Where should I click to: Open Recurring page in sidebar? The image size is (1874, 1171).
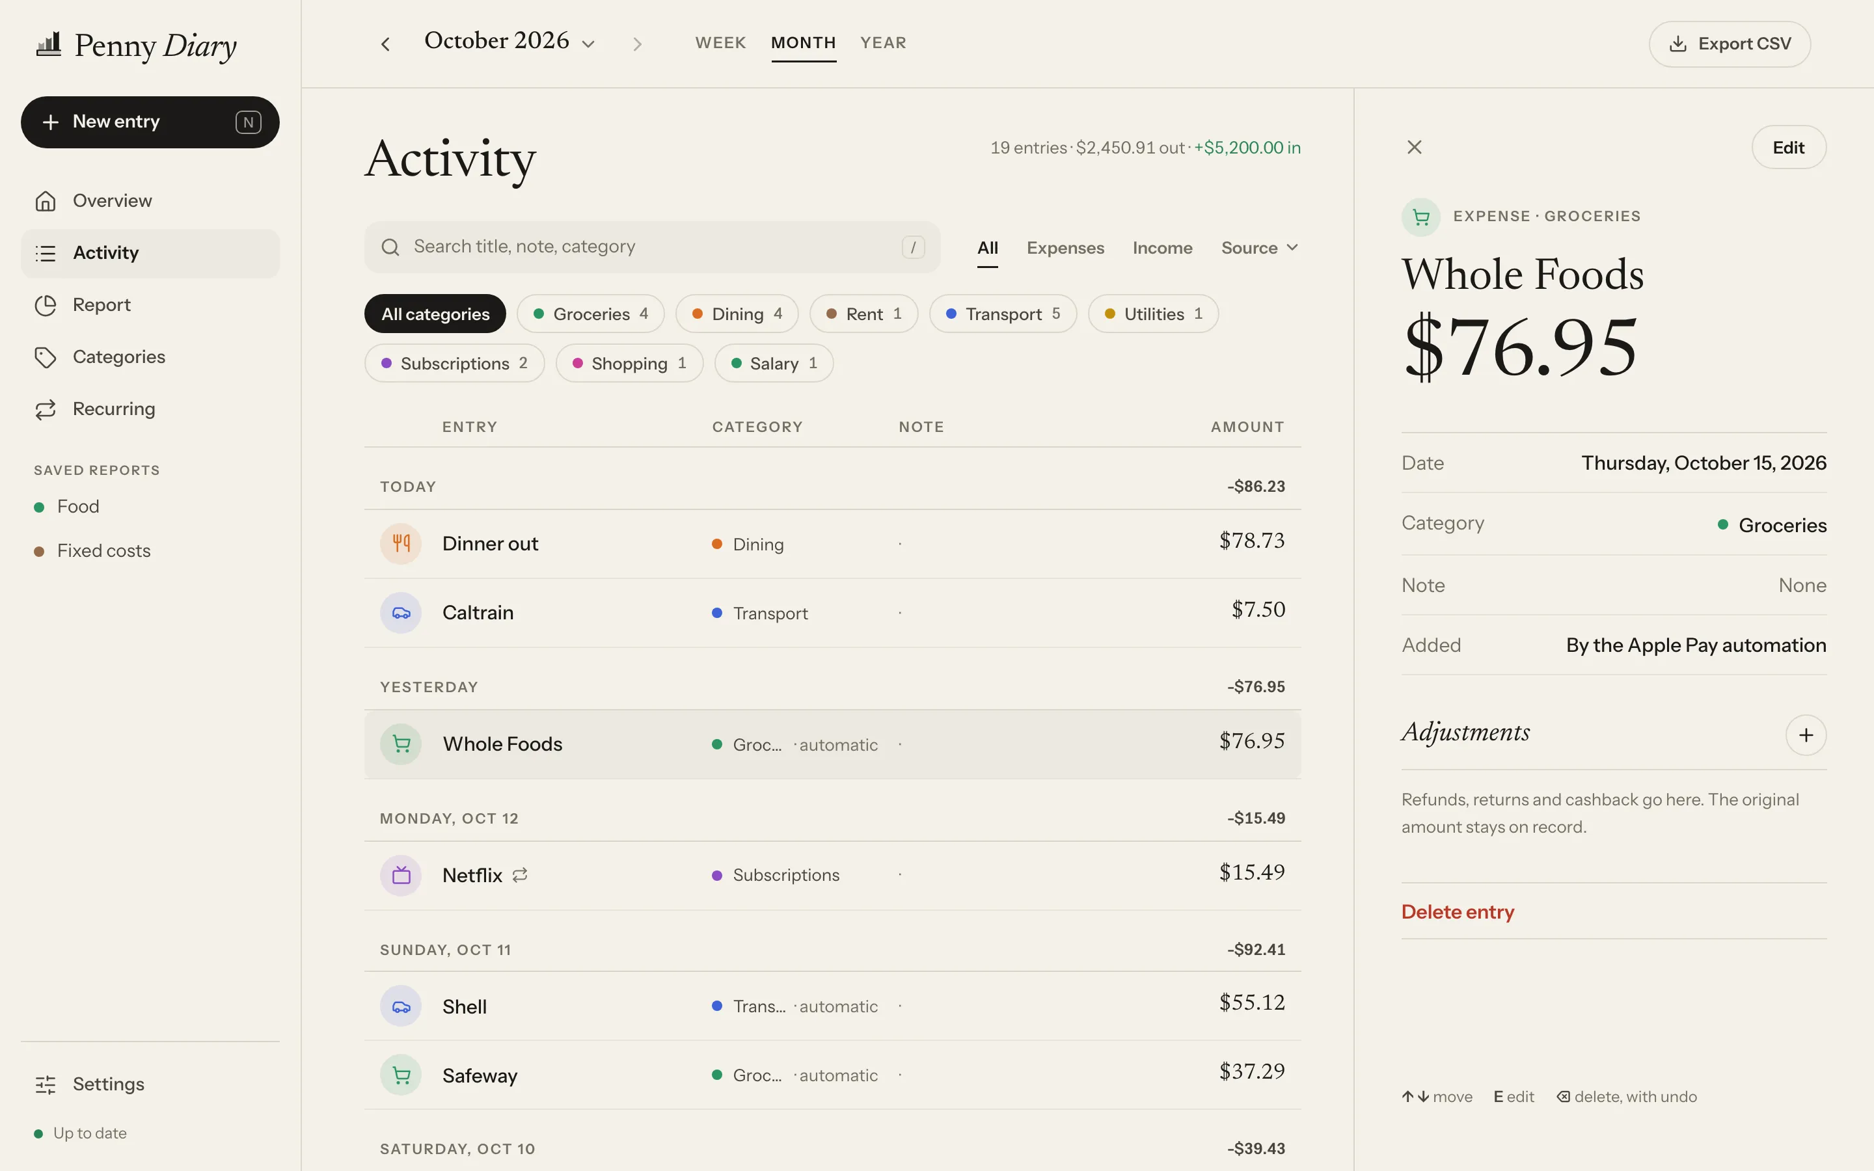tap(150, 409)
